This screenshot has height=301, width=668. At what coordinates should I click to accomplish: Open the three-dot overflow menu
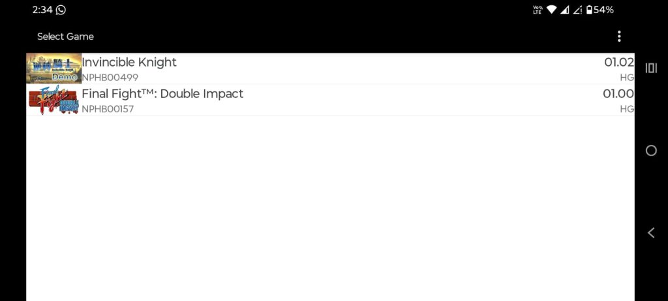[x=619, y=37]
